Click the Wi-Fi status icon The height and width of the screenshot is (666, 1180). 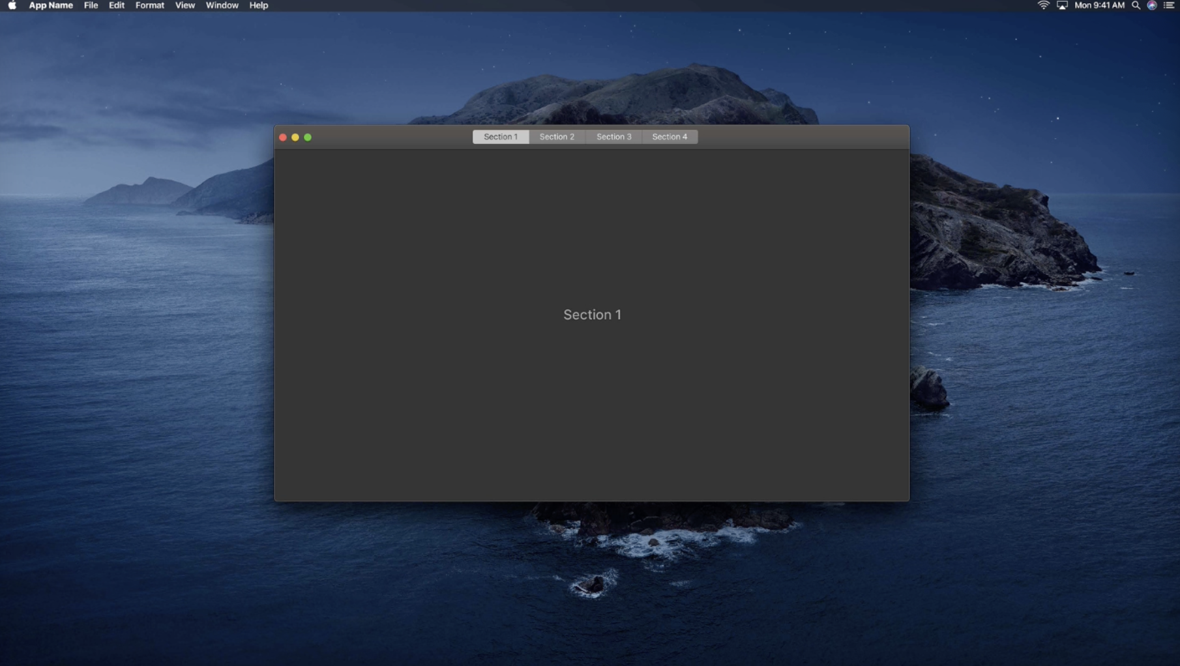pyautogui.click(x=1043, y=5)
